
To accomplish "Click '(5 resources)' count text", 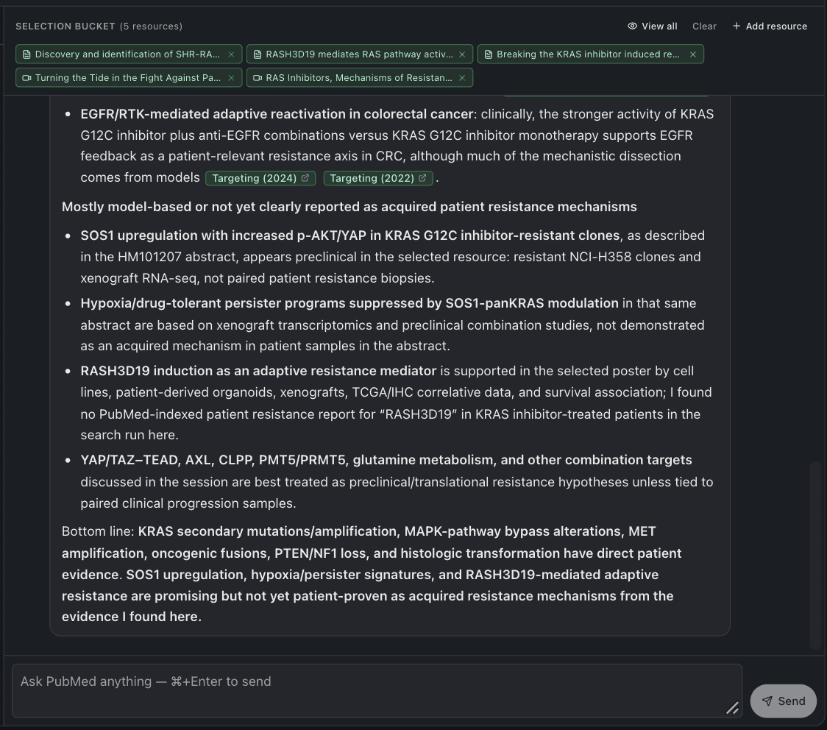I will (151, 26).
